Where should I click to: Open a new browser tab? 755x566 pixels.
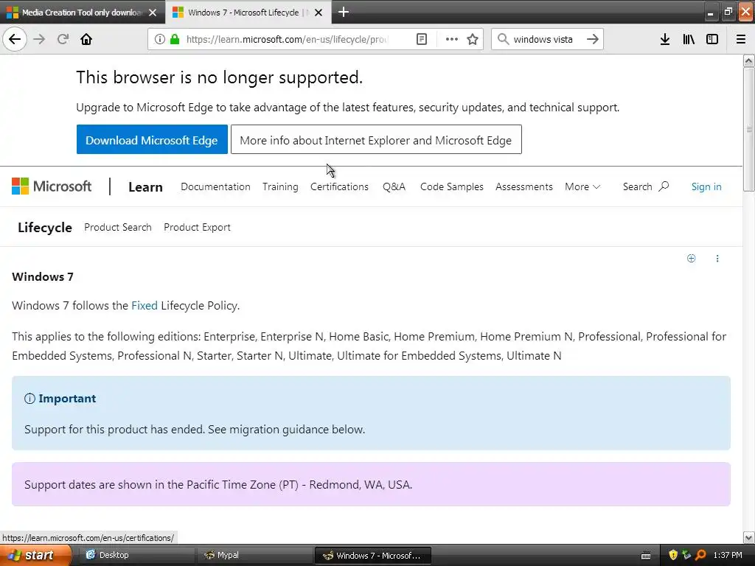tap(344, 12)
